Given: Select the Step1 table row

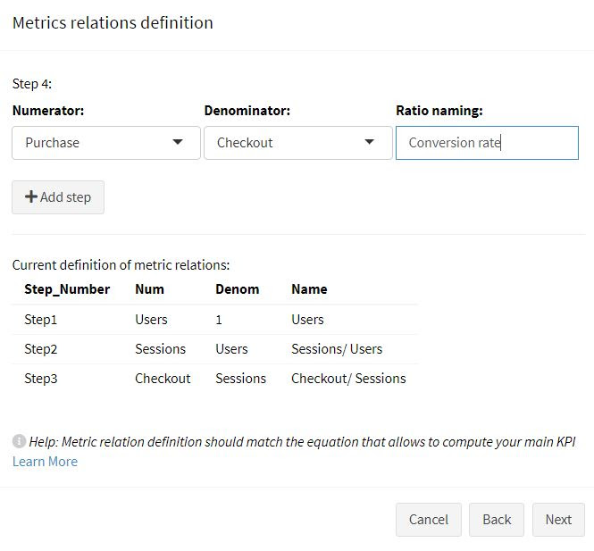Looking at the screenshot, I should point(214,320).
